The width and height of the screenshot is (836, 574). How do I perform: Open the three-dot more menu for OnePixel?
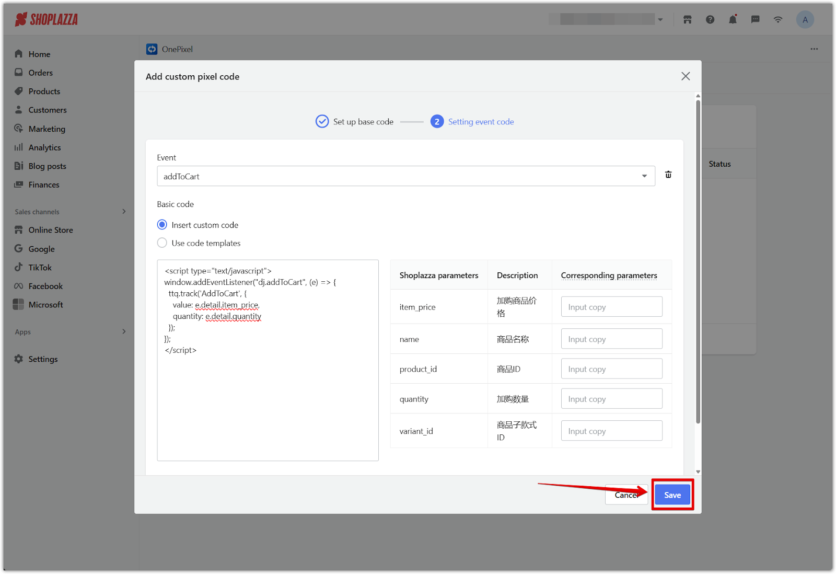tap(814, 49)
